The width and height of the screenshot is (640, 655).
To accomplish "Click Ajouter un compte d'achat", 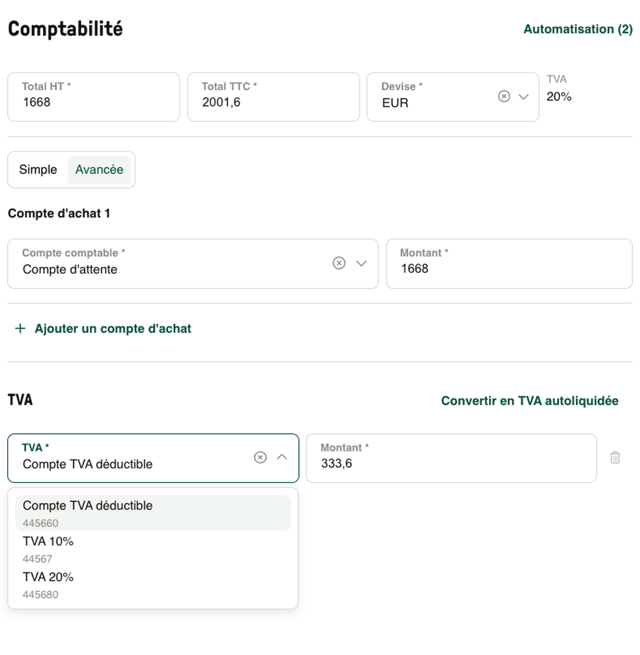I will point(113,329).
